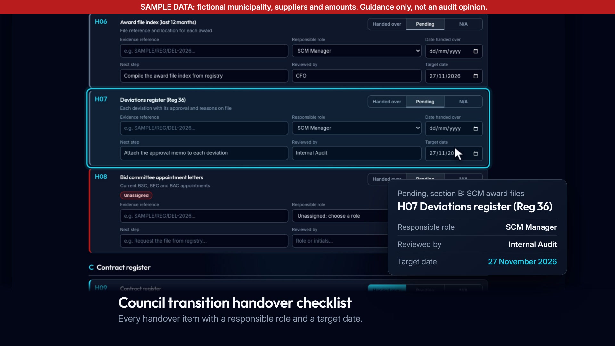This screenshot has width=615, height=346.
Task: Open calendar picker for H07 date handed over
Action: click(x=476, y=129)
